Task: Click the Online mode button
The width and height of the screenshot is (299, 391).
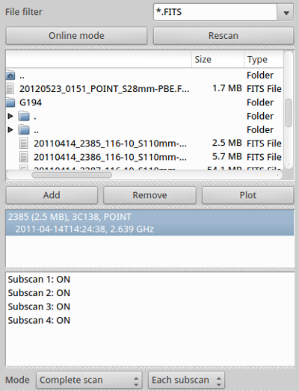Action: tap(76, 36)
